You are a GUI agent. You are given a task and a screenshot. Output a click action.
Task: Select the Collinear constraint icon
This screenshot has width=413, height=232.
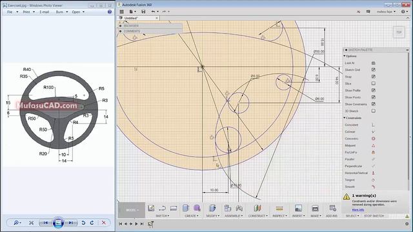coord(373,131)
